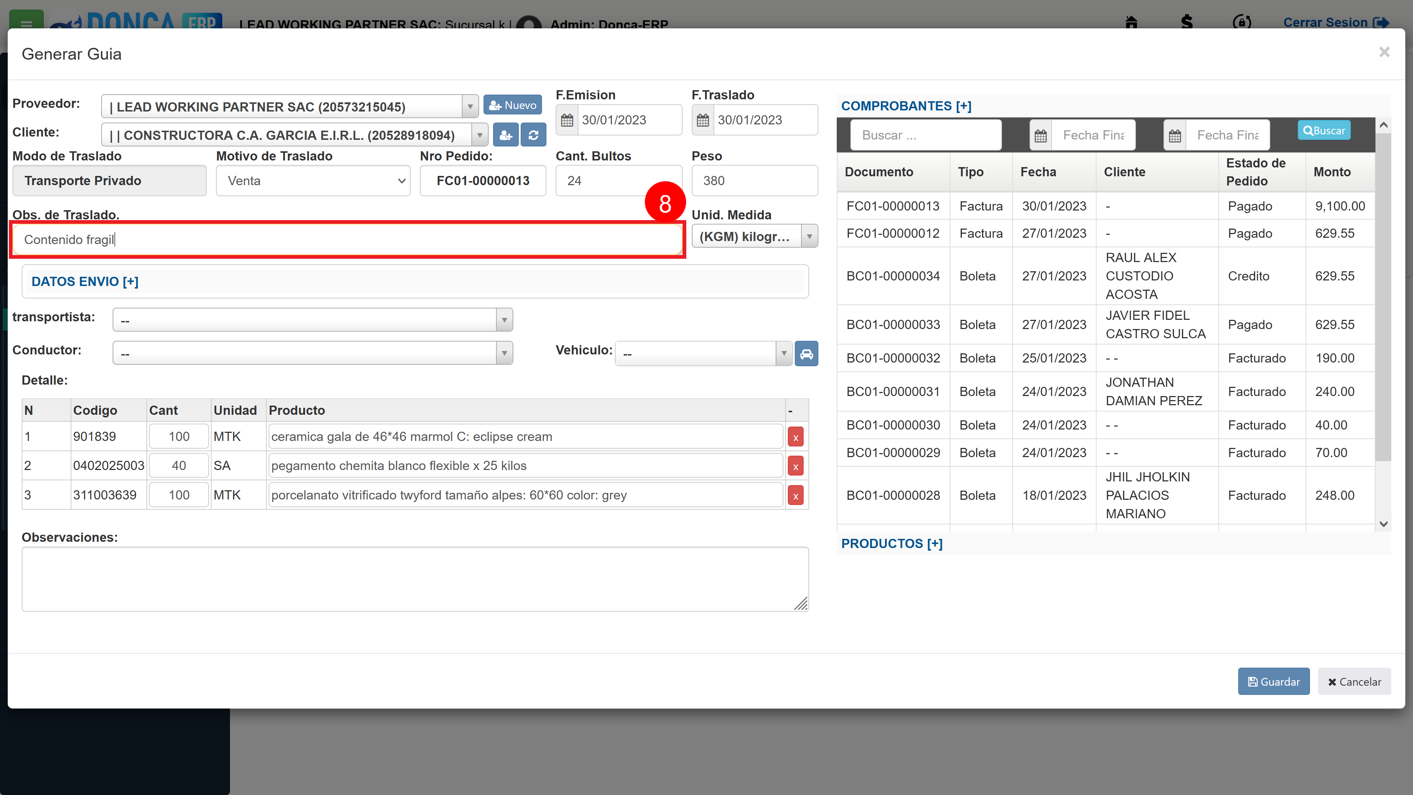
Task: Click the second Fecha Final date field
Action: coord(1228,135)
